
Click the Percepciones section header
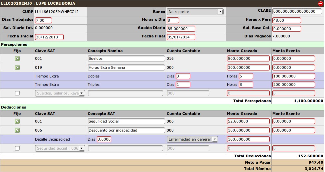(162, 44)
